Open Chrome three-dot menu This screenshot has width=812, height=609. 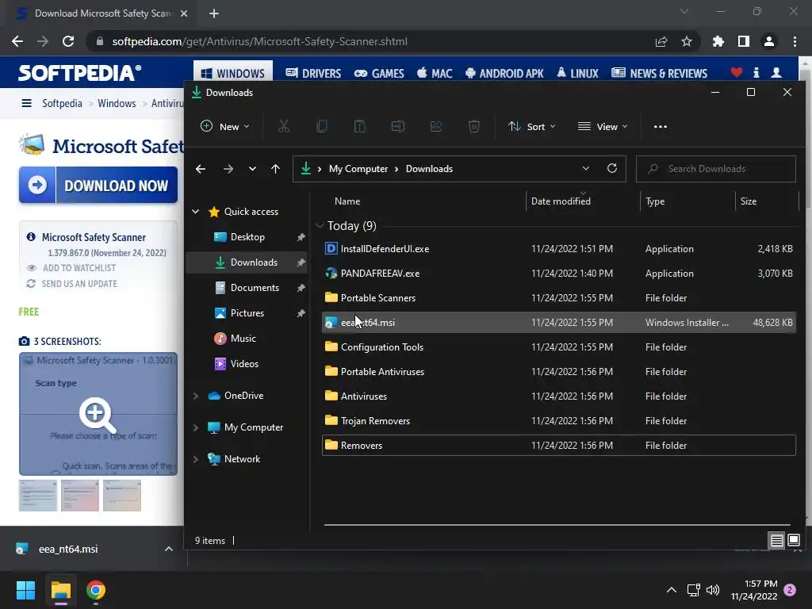coord(795,41)
